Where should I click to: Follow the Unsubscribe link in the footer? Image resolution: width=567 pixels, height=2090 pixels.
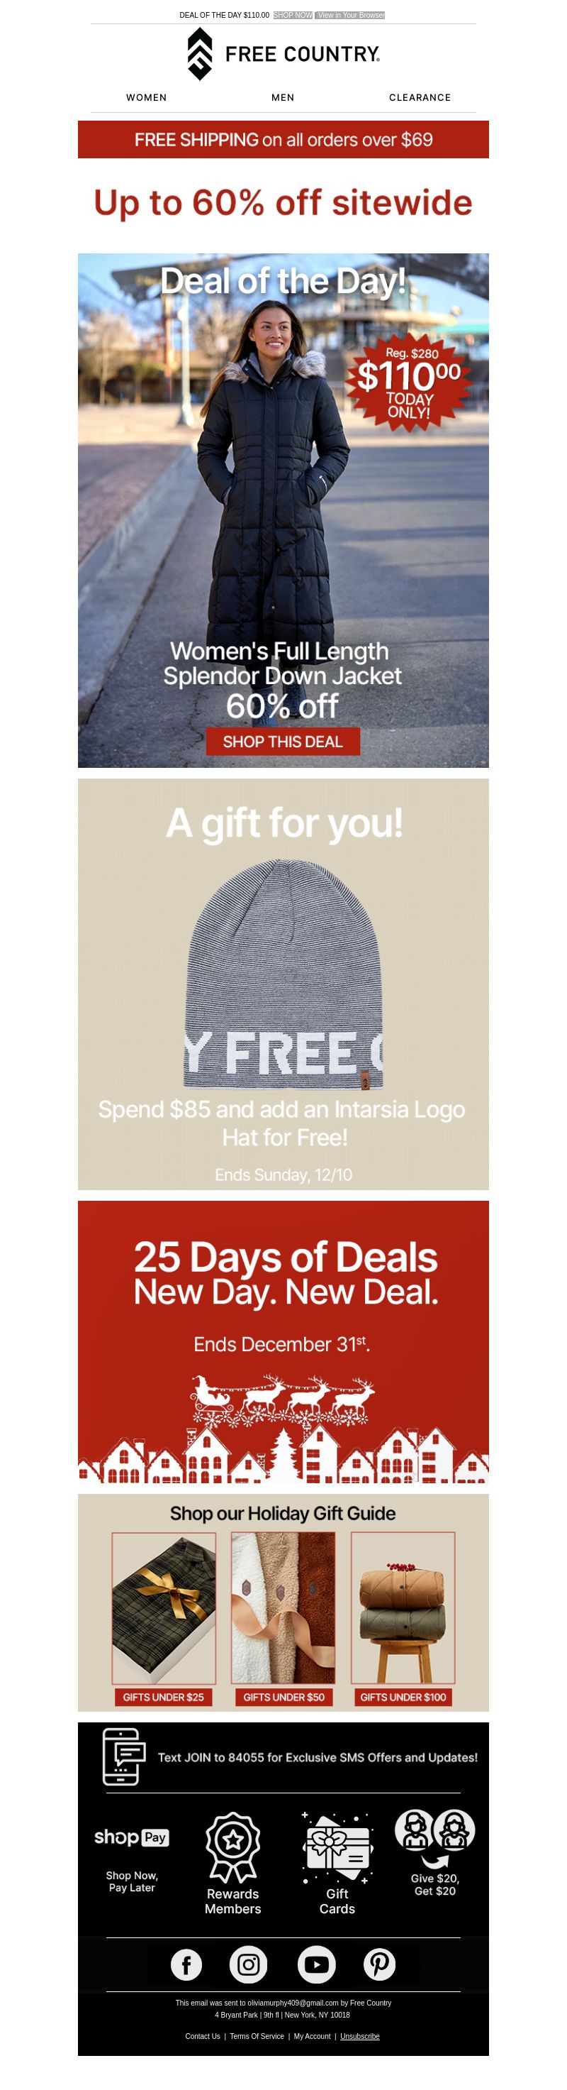(359, 2035)
